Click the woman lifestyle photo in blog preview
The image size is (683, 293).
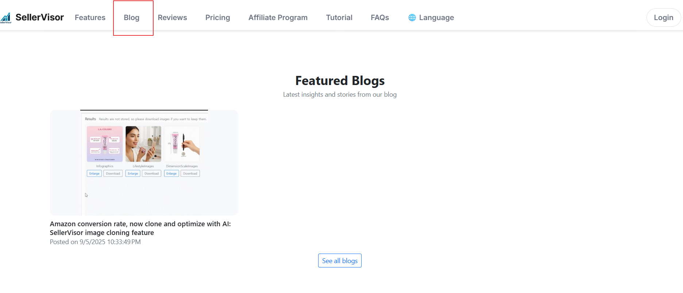[143, 144]
